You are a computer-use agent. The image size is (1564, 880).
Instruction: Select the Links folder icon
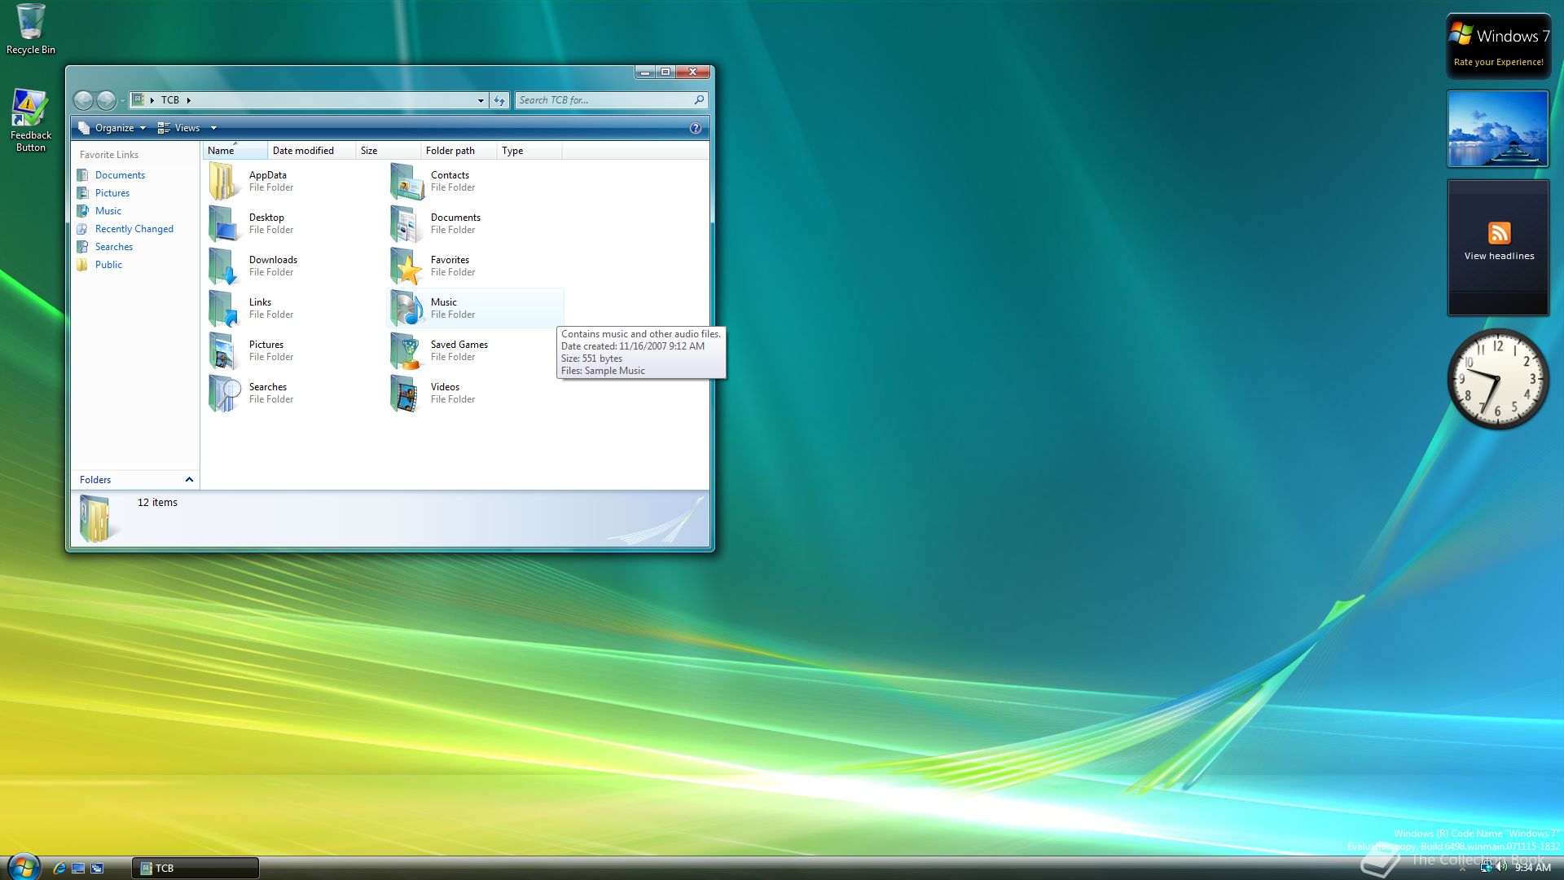tap(224, 308)
